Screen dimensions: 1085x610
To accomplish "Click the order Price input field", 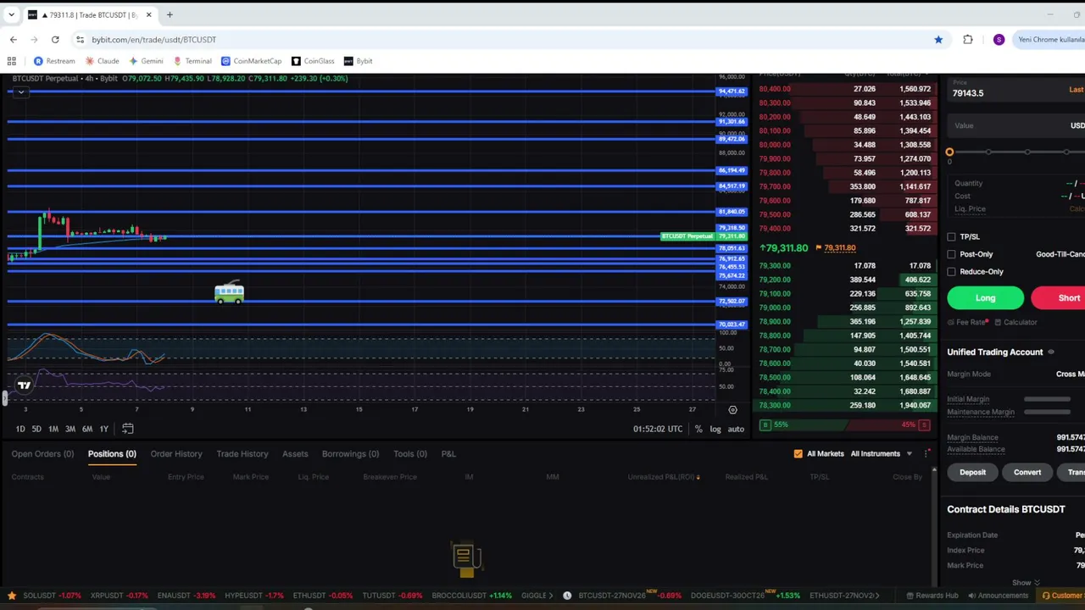I will tap(1016, 90).
